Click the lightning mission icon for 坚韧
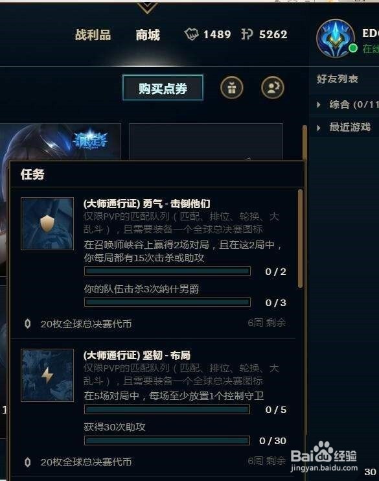 pos(47,375)
